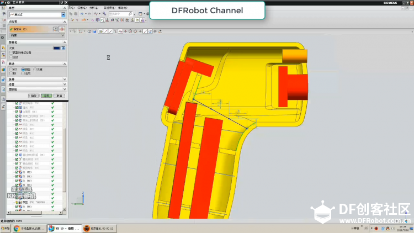Viewport: 414px width, 233px height.
Task: Tick the first checkbox under the degree field
Action: pos(11,53)
